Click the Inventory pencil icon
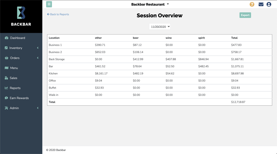The image size is (277, 154). click(6, 48)
